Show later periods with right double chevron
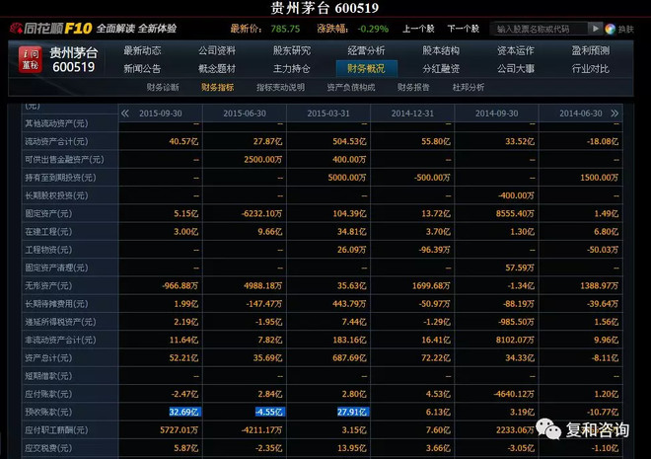This screenshot has width=651, height=459. pyautogui.click(x=615, y=113)
